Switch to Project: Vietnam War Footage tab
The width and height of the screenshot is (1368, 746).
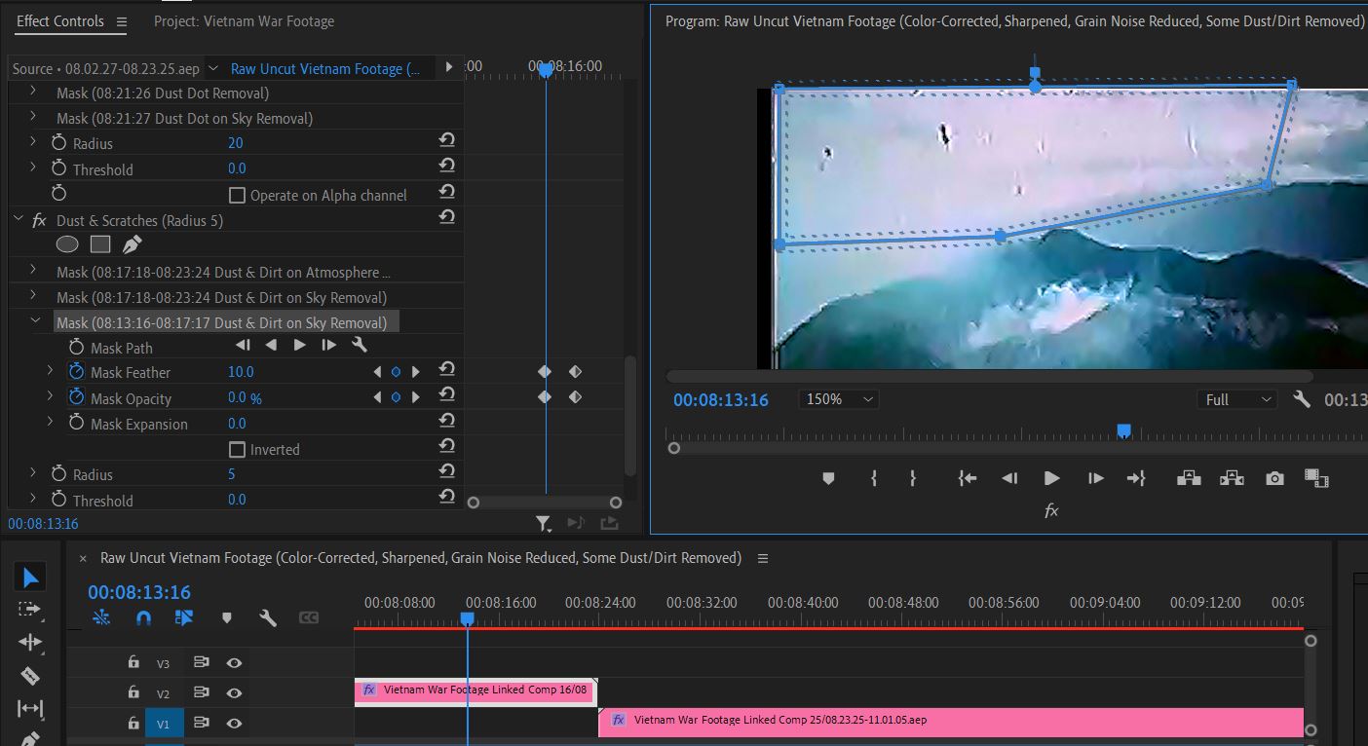[x=244, y=20]
